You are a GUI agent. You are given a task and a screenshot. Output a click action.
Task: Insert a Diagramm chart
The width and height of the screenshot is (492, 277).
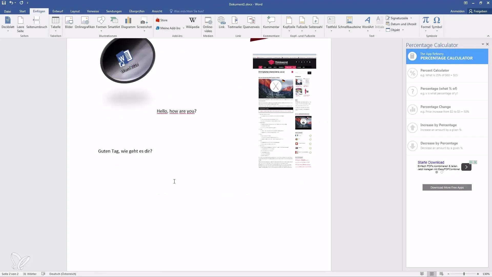coord(128,23)
